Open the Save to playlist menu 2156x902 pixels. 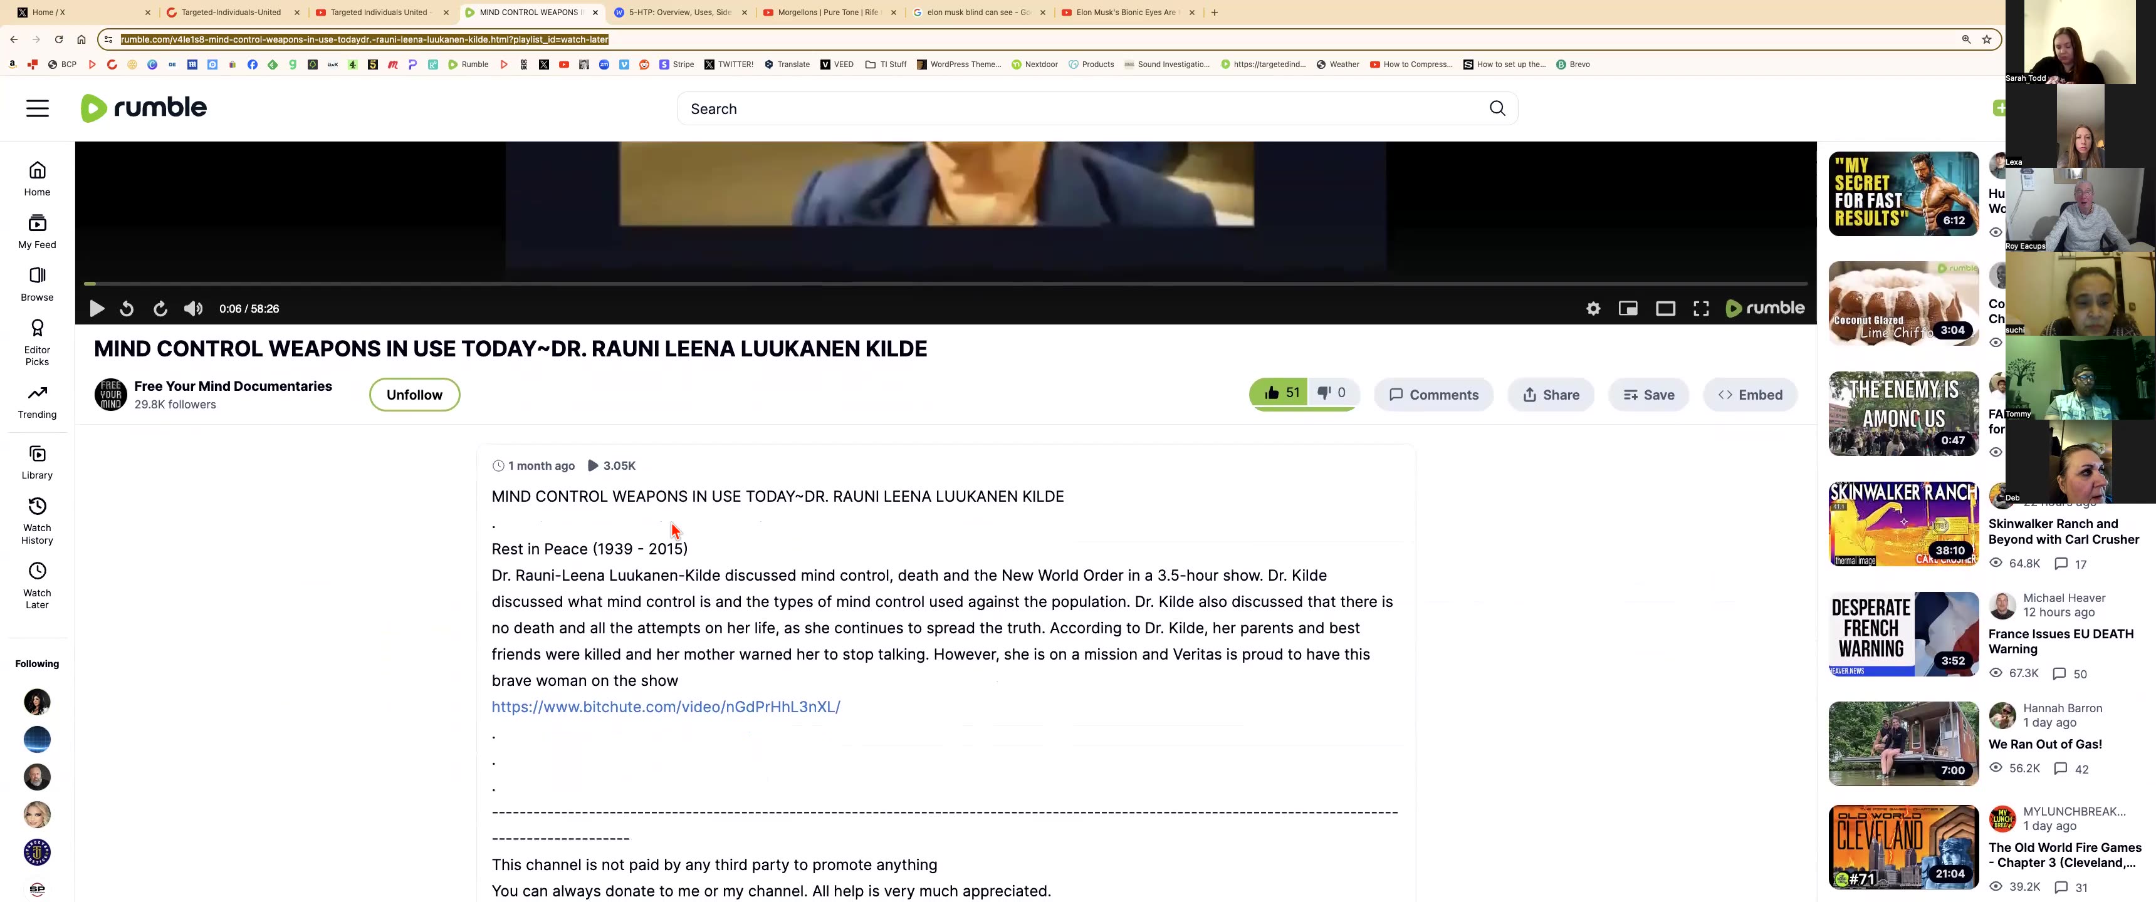[x=1648, y=395]
